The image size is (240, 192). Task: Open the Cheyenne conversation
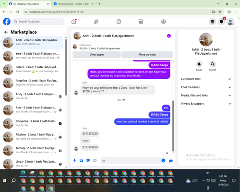click(32, 123)
